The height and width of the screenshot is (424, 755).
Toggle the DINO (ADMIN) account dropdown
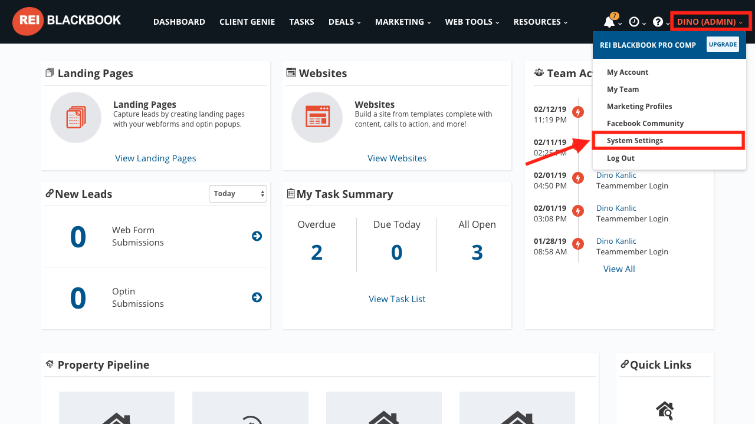(x=710, y=22)
